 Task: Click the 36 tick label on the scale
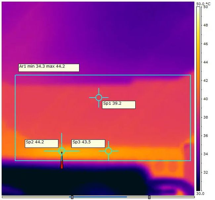click(x=205, y=135)
